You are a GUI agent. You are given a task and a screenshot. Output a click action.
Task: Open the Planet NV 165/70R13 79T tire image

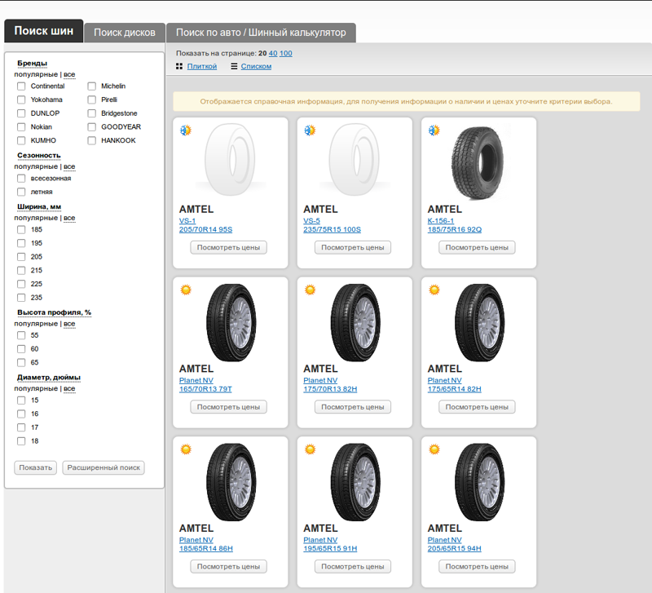click(231, 322)
